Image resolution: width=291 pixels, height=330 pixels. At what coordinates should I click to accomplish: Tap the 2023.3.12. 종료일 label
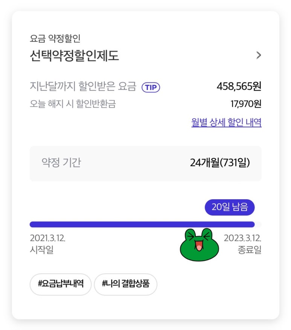coord(243,244)
